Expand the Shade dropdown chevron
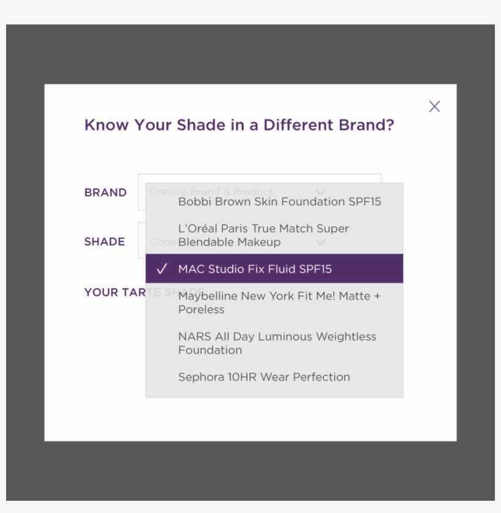 pyautogui.click(x=320, y=242)
